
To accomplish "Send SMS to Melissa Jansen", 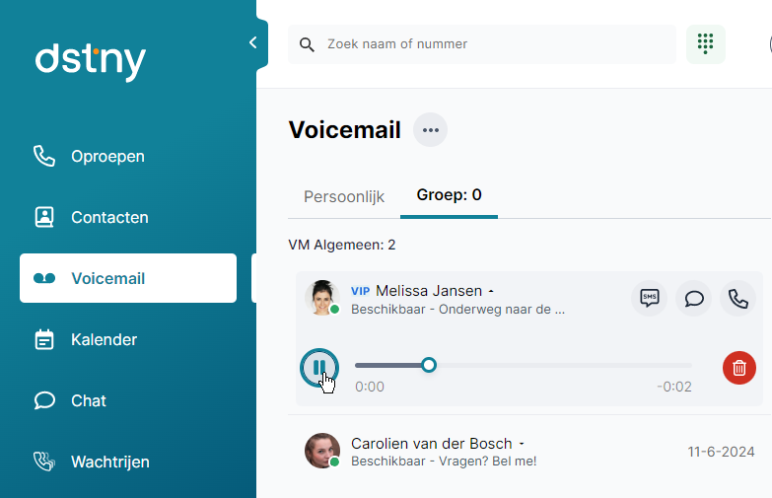I will pyautogui.click(x=649, y=298).
